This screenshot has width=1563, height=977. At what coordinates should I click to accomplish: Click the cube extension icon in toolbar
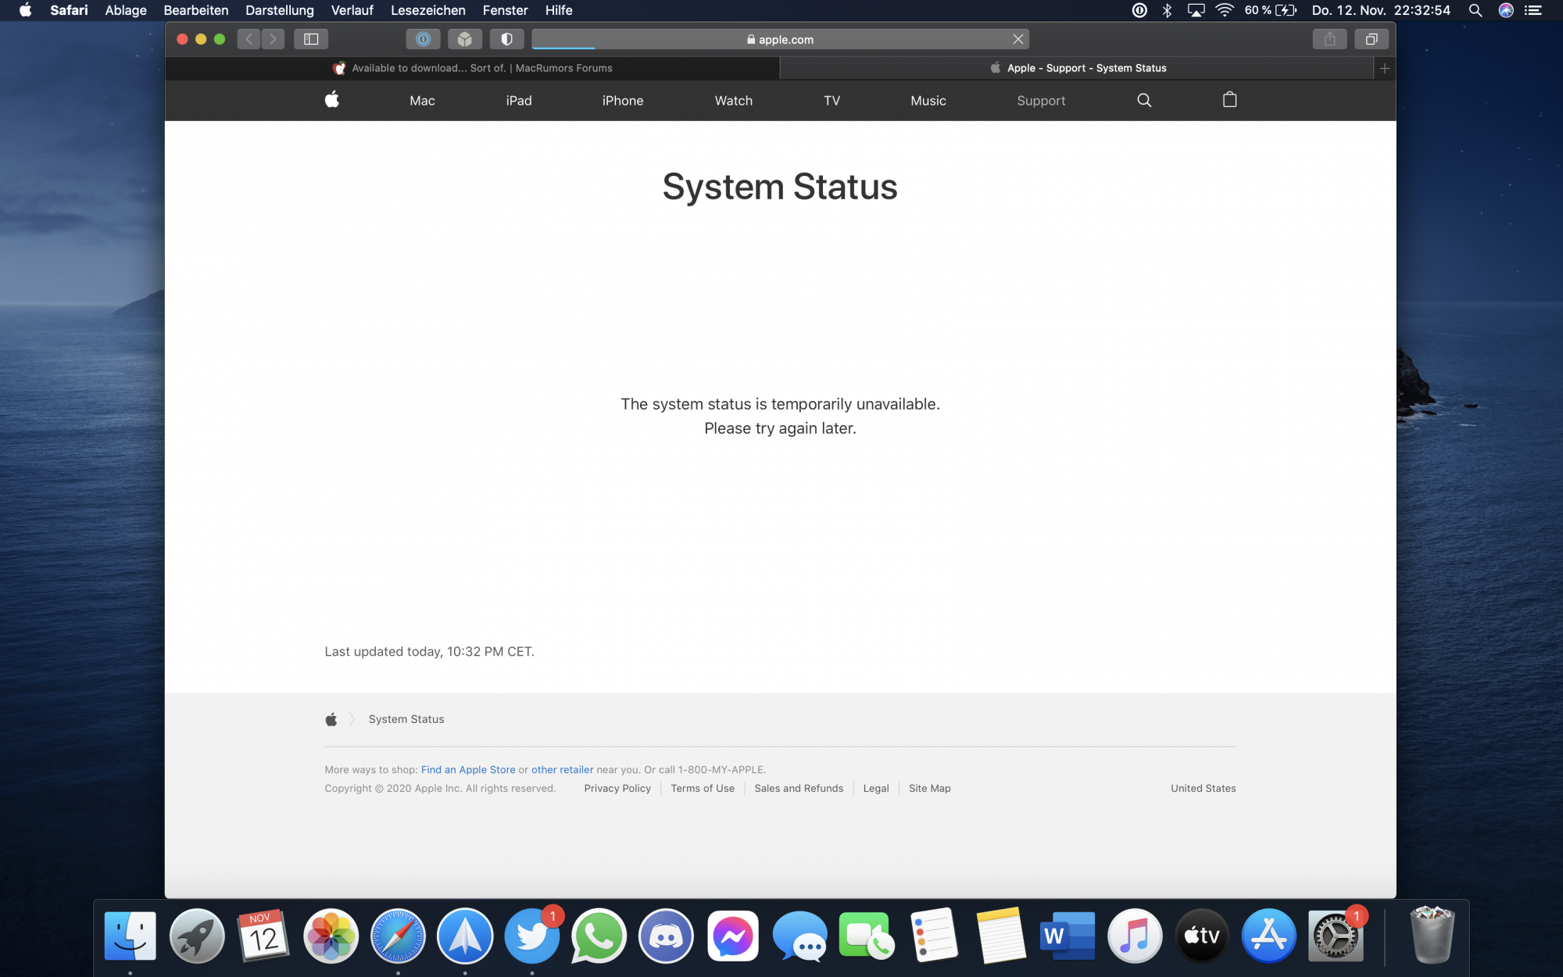point(465,39)
